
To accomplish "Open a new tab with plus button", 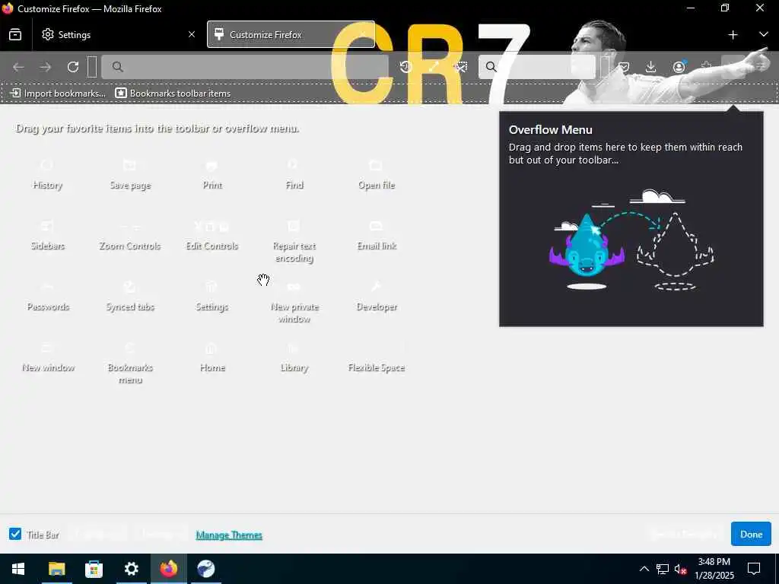I will 733,35.
